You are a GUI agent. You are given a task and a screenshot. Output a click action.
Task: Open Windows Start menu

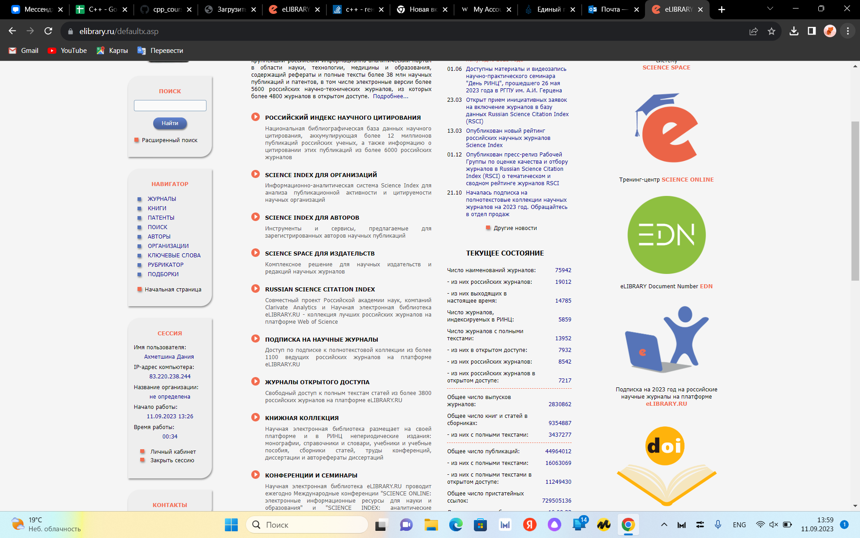(231, 525)
